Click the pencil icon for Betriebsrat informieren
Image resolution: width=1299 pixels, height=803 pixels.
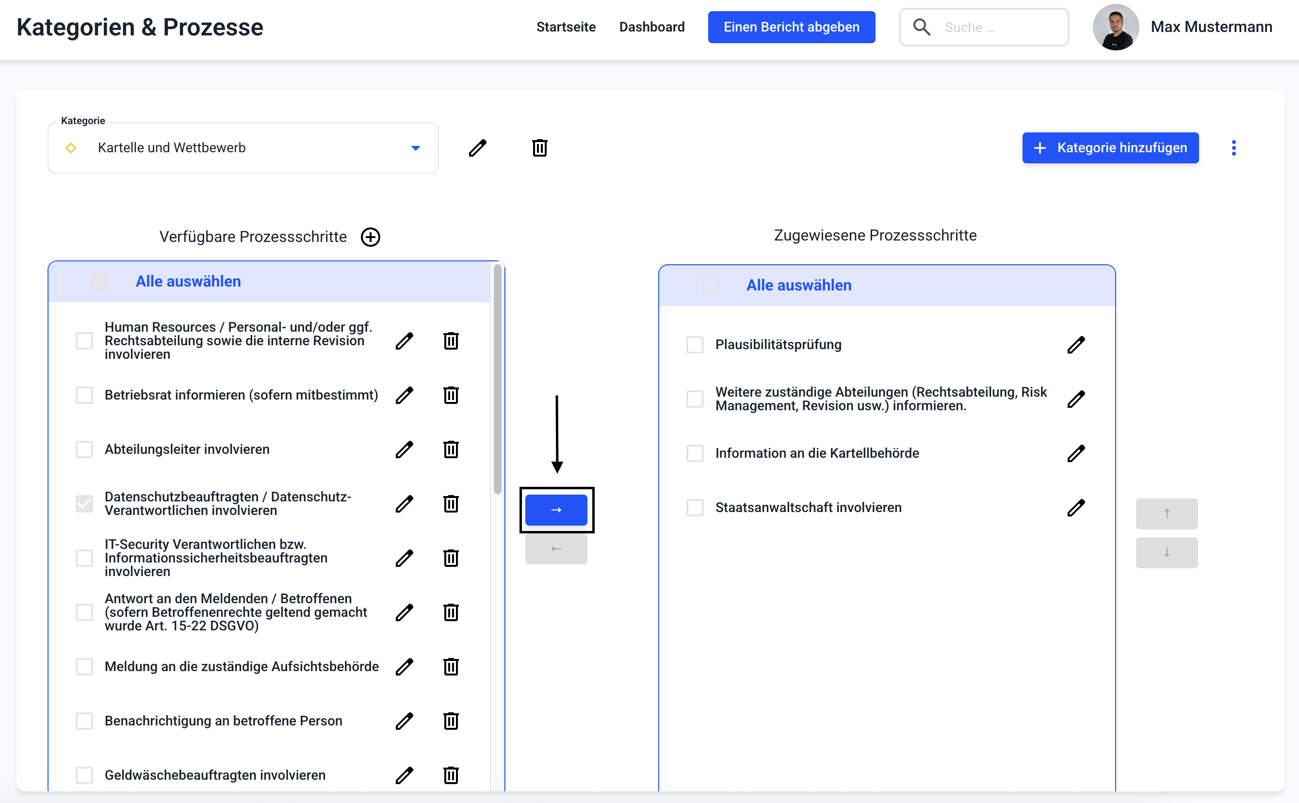click(x=405, y=395)
